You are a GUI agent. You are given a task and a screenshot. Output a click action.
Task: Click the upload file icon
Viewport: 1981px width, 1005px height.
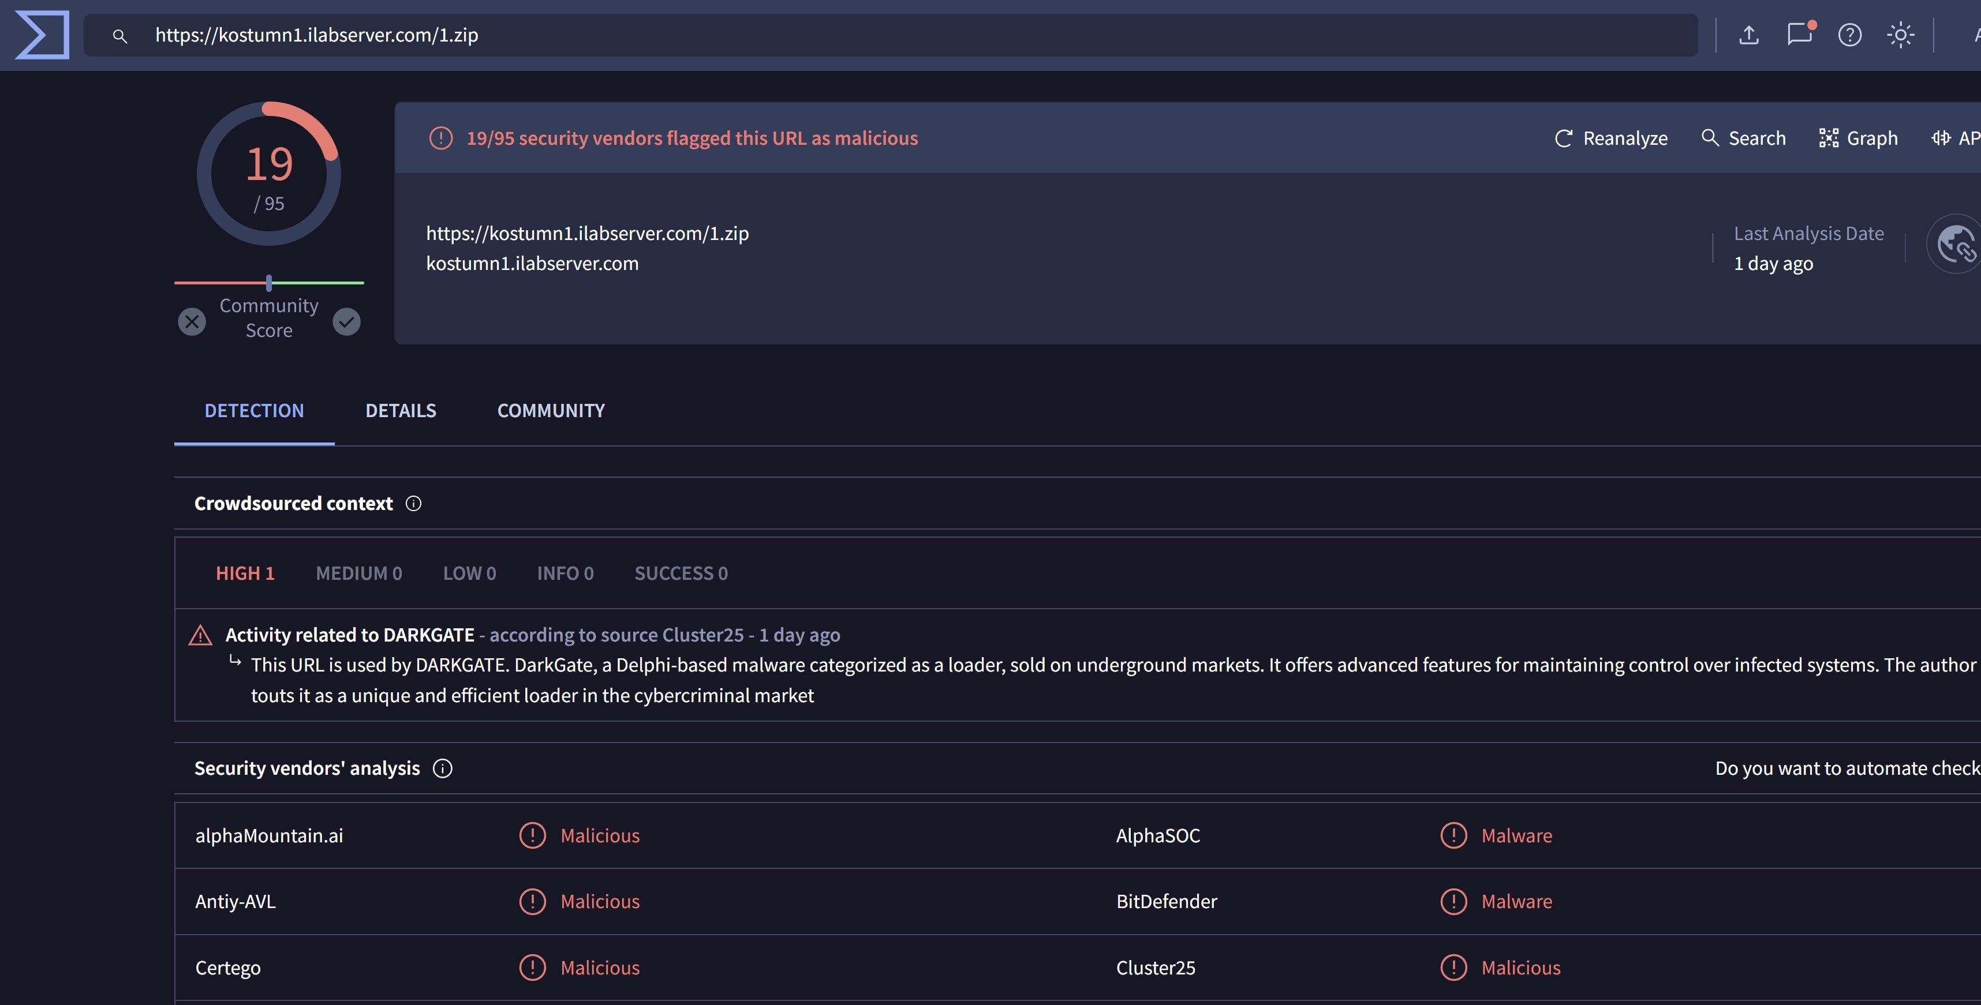pyautogui.click(x=1749, y=35)
